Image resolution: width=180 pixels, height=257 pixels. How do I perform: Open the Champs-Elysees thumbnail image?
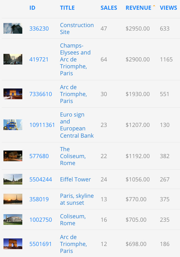click(x=13, y=59)
